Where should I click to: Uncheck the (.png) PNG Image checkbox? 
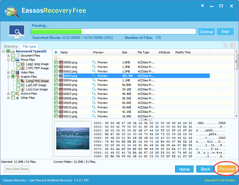point(18,81)
